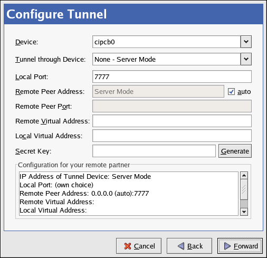Click the Forward arrow icon
This screenshot has width=267, height=258.
[x=227, y=246]
